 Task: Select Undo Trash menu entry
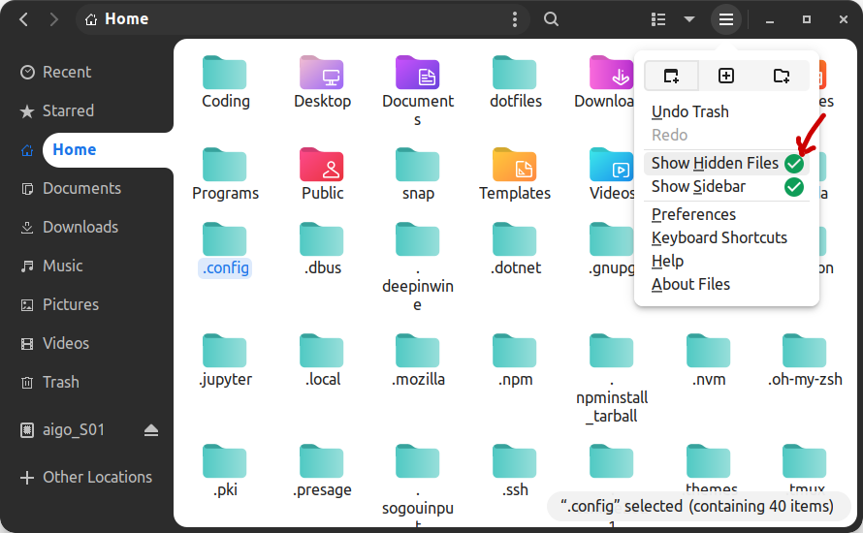tap(726, 111)
